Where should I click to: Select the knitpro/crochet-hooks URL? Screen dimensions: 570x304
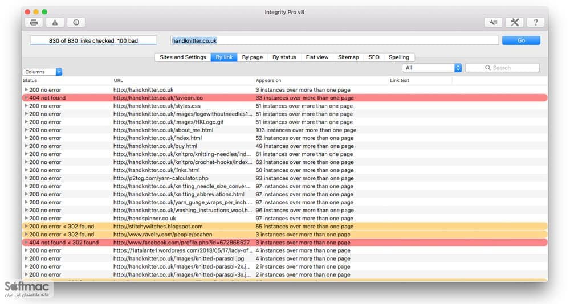tap(182, 162)
